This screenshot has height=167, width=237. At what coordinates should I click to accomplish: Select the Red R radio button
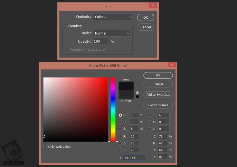tap(120, 136)
